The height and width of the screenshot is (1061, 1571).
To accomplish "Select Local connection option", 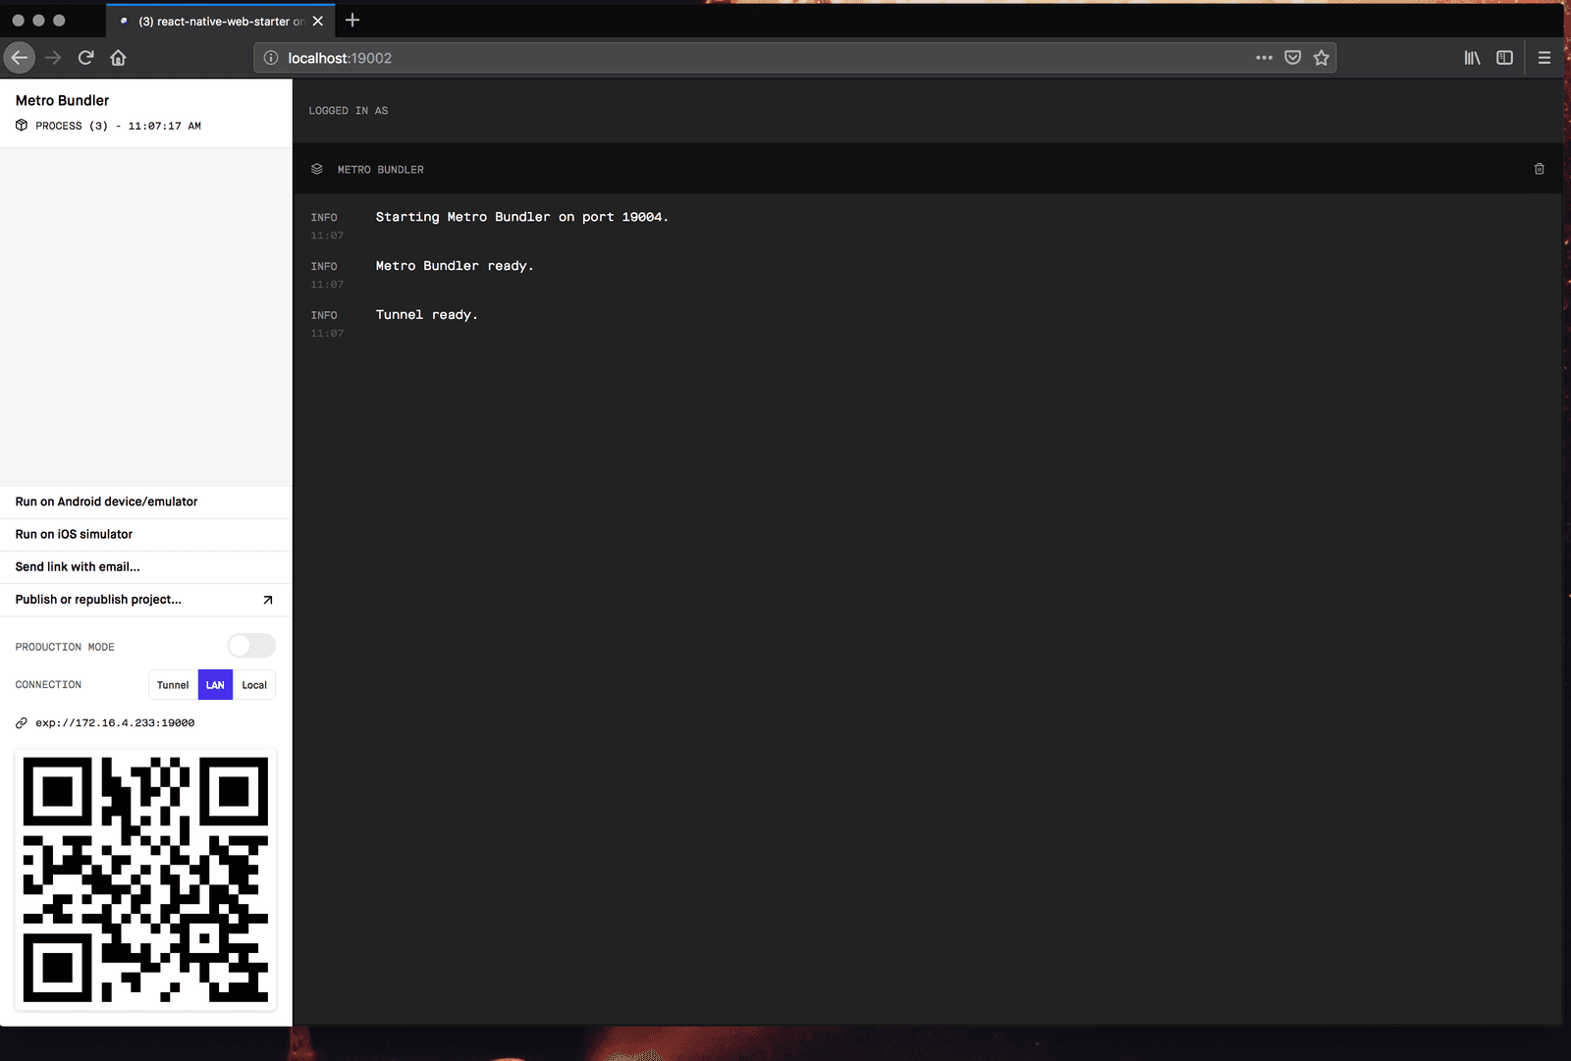I will tap(254, 685).
